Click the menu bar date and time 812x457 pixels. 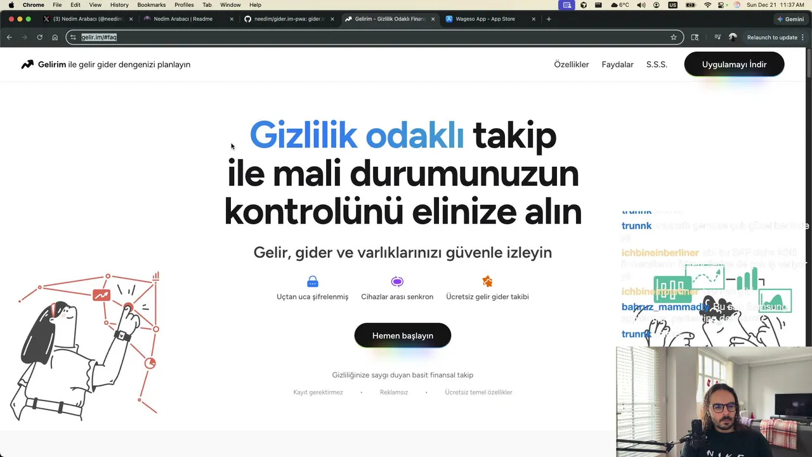tap(775, 5)
